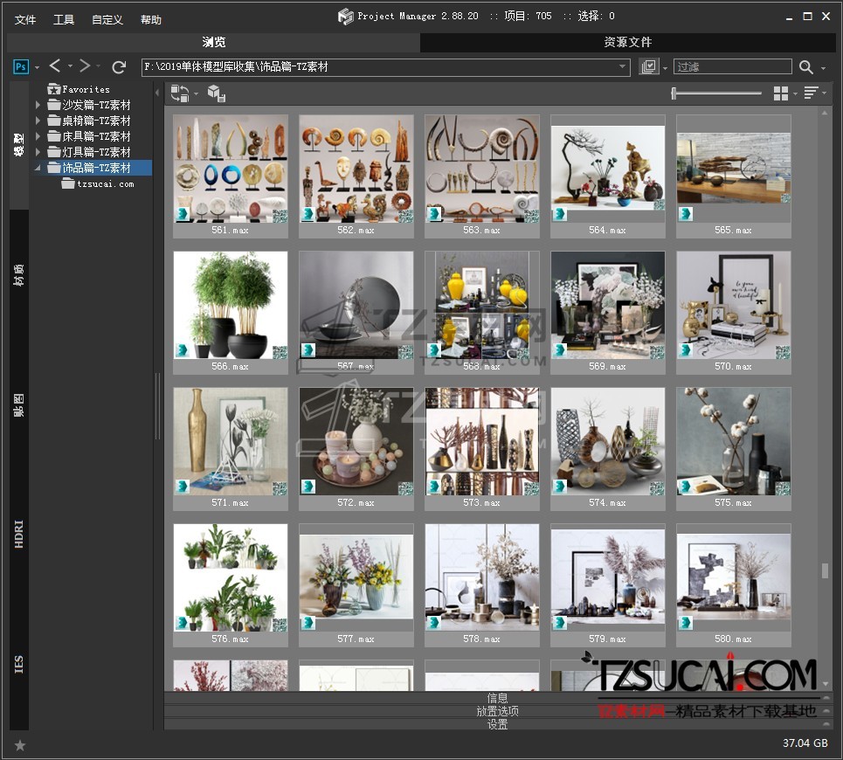
Task: Click the 过滤 filter input field
Action: 732,67
